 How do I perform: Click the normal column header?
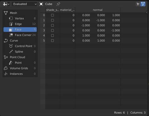pos(98,10)
